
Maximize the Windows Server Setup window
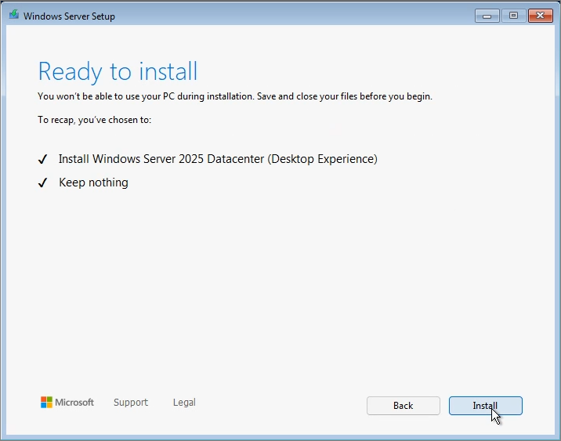(x=513, y=16)
